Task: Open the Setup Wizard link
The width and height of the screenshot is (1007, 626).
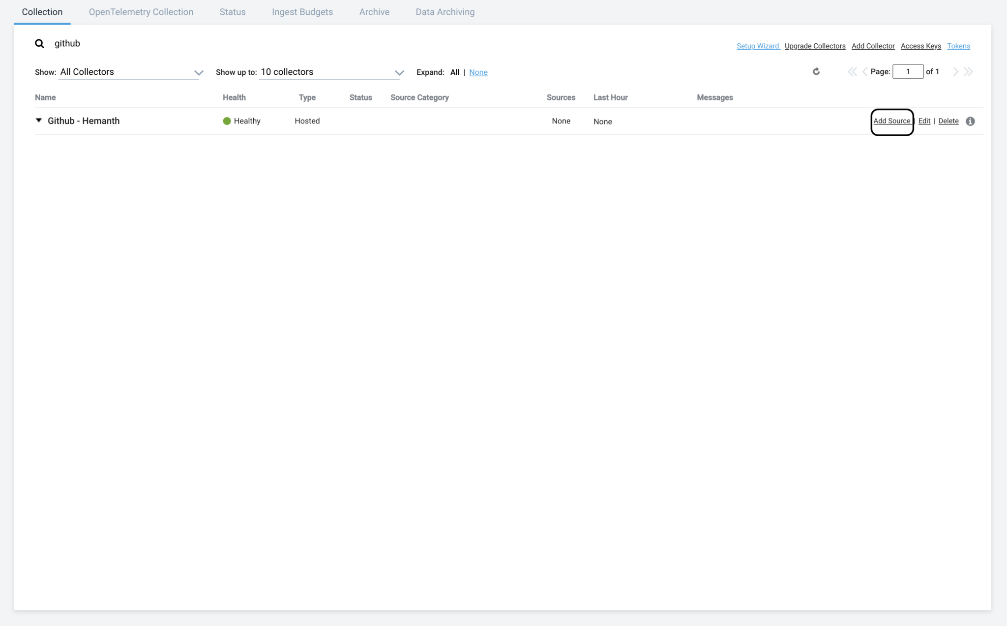Action: point(758,46)
